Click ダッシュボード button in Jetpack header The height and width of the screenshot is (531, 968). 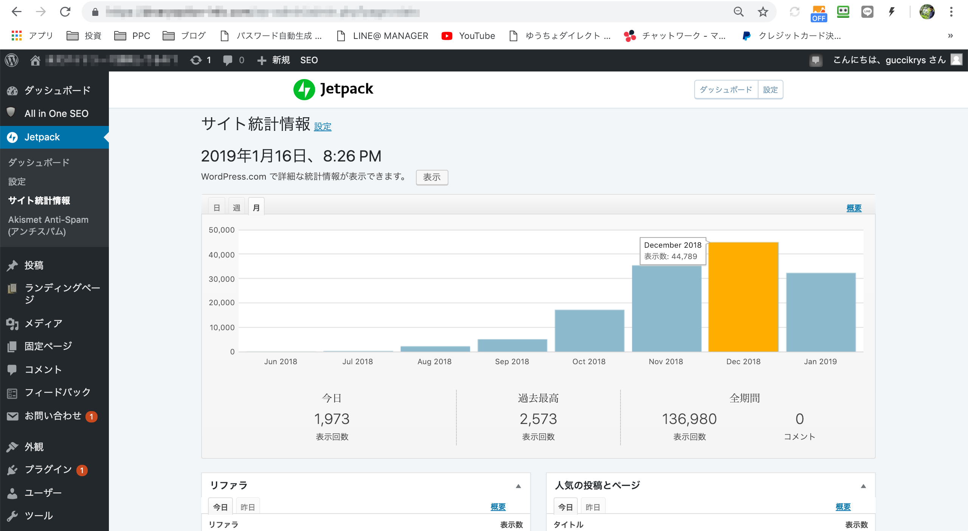click(726, 90)
